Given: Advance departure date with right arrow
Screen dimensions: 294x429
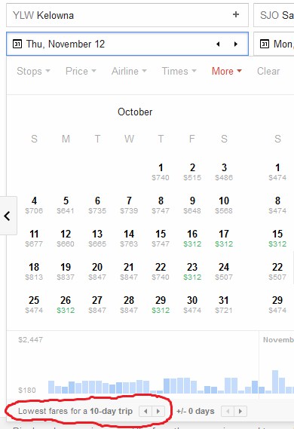Looking at the screenshot, I should 236,44.
